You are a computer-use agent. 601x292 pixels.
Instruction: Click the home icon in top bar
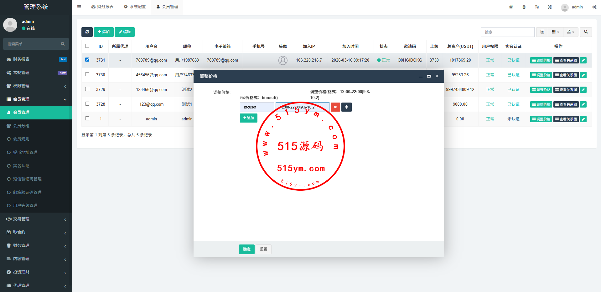511,7
